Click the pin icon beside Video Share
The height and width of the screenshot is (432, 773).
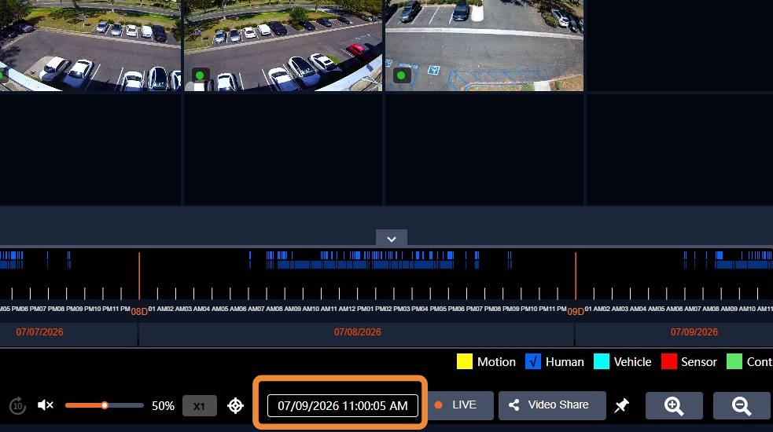click(x=622, y=405)
